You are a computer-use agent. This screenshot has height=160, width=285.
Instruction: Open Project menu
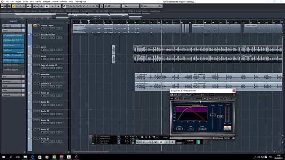tap(18, 2)
